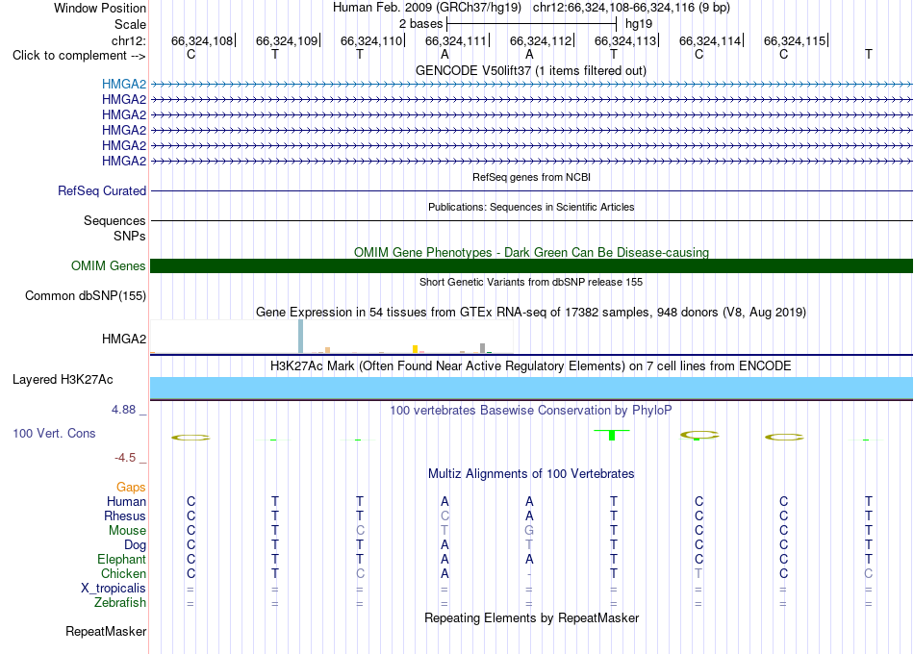This screenshot has height=654, width=914.
Task: Open the RefSeq Curated track label
Action: tap(102, 190)
